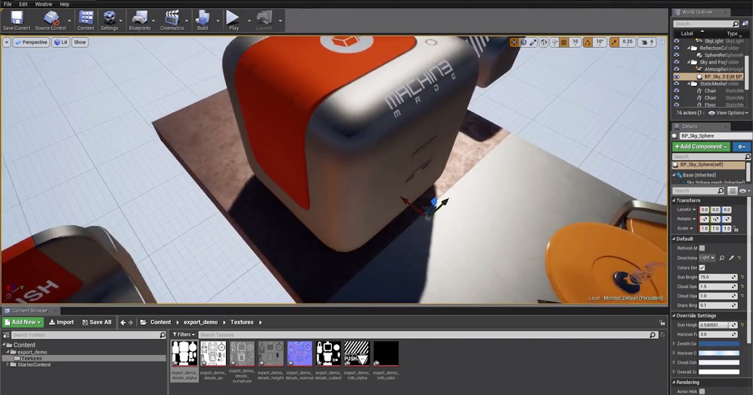Image resolution: width=753 pixels, height=395 pixels.
Task: Go back with Content Browser left arrow
Action: [x=123, y=322]
